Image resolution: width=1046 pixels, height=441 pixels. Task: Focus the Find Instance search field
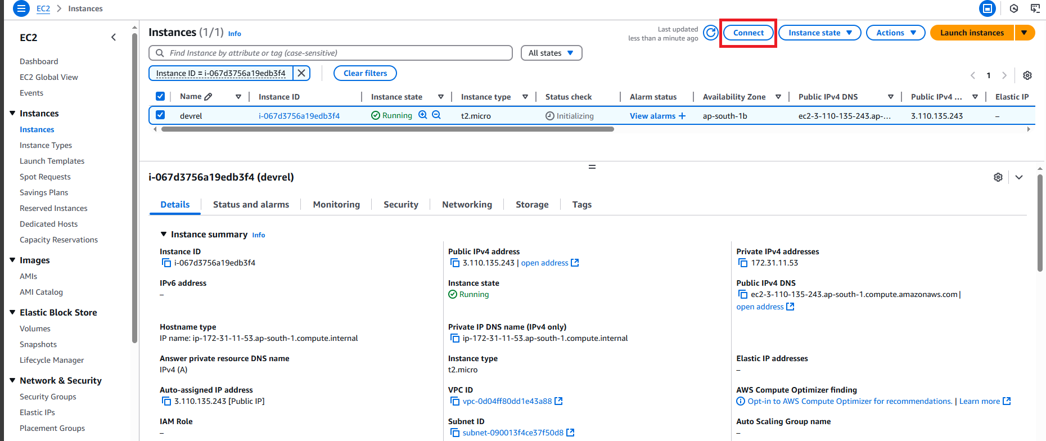[331, 53]
